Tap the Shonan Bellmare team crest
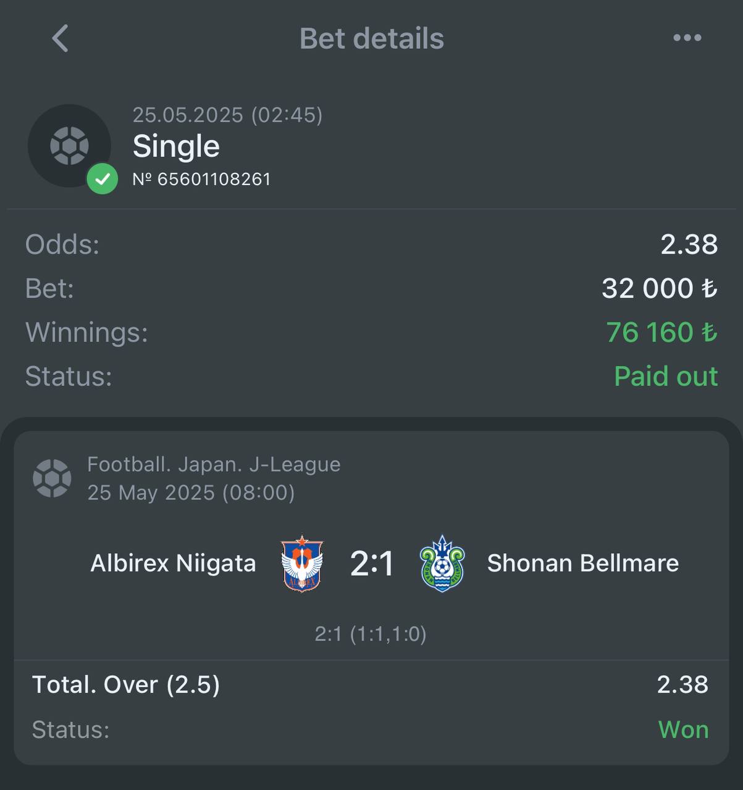The width and height of the screenshot is (743, 790). [442, 563]
